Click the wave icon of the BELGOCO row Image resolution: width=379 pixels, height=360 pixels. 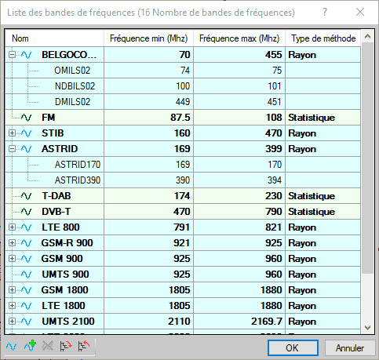pos(27,55)
